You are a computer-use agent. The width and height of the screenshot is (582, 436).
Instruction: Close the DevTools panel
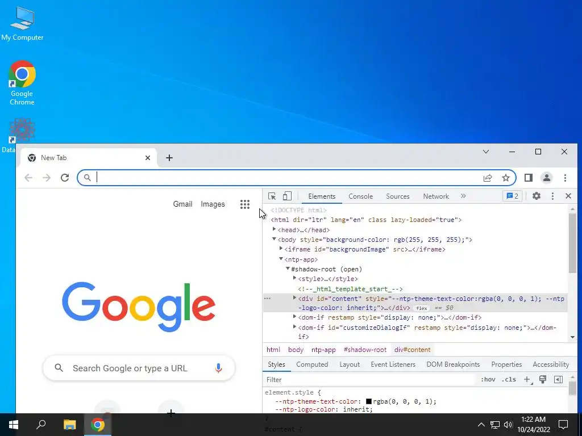(x=568, y=196)
